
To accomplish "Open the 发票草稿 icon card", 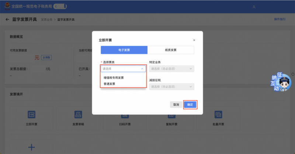I will (x=78, y=118).
